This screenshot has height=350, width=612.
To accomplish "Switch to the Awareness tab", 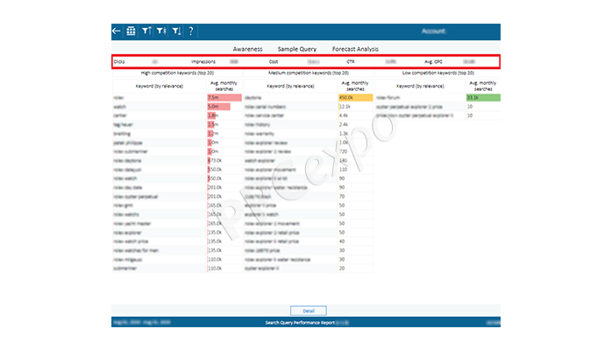I will click(x=247, y=49).
